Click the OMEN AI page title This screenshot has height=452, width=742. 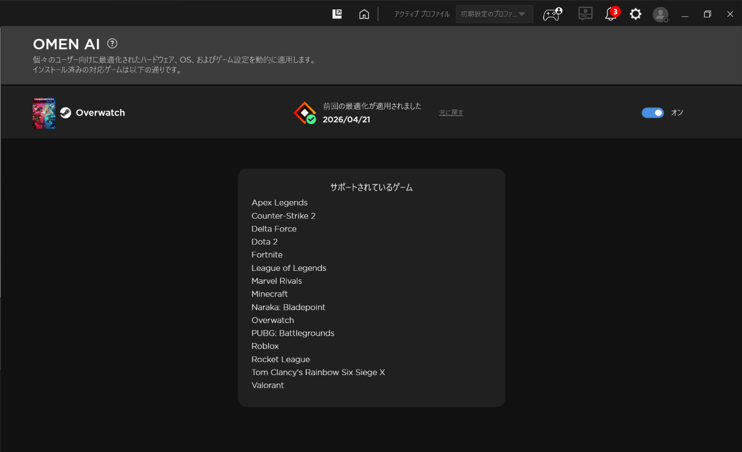tap(67, 44)
